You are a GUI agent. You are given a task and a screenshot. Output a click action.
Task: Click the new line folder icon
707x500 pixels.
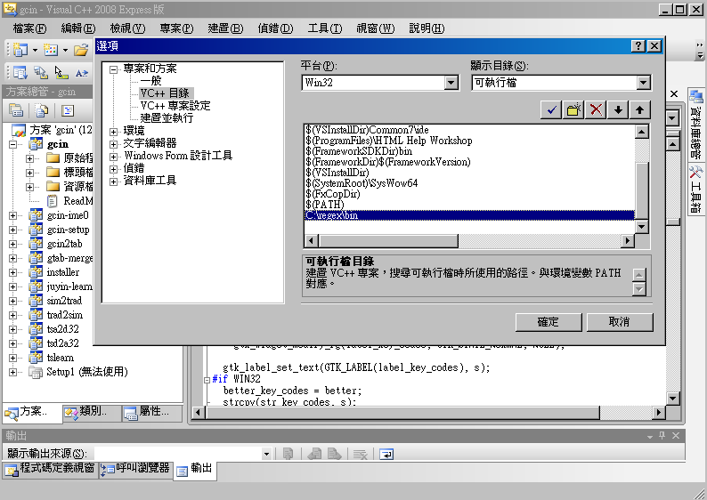click(574, 109)
